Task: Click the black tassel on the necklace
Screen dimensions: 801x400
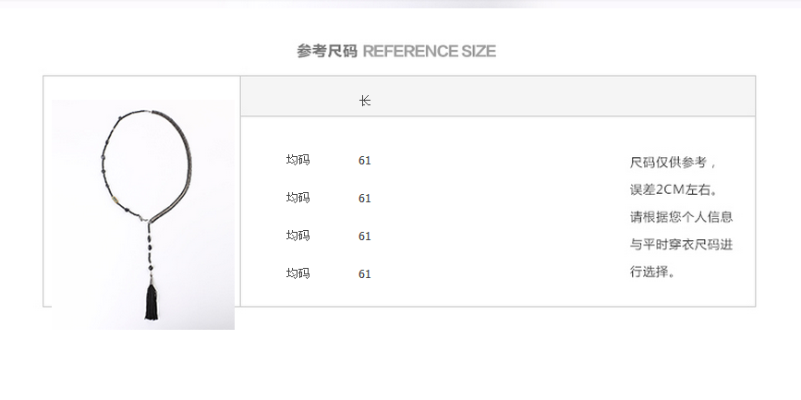Action: point(152,302)
